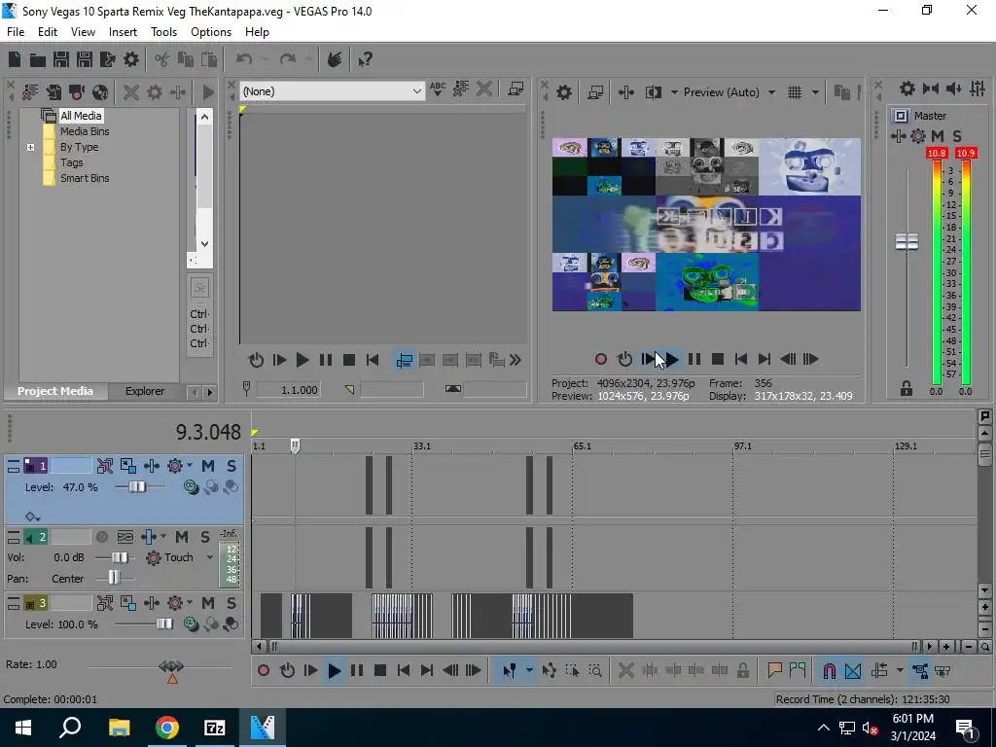996x747 pixels.
Task: Toggle Master bus Mute button
Action: pyautogui.click(x=937, y=136)
